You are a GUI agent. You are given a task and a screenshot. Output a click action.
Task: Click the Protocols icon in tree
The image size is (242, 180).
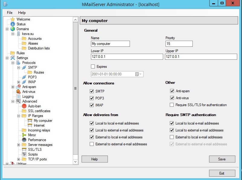tap(18, 63)
